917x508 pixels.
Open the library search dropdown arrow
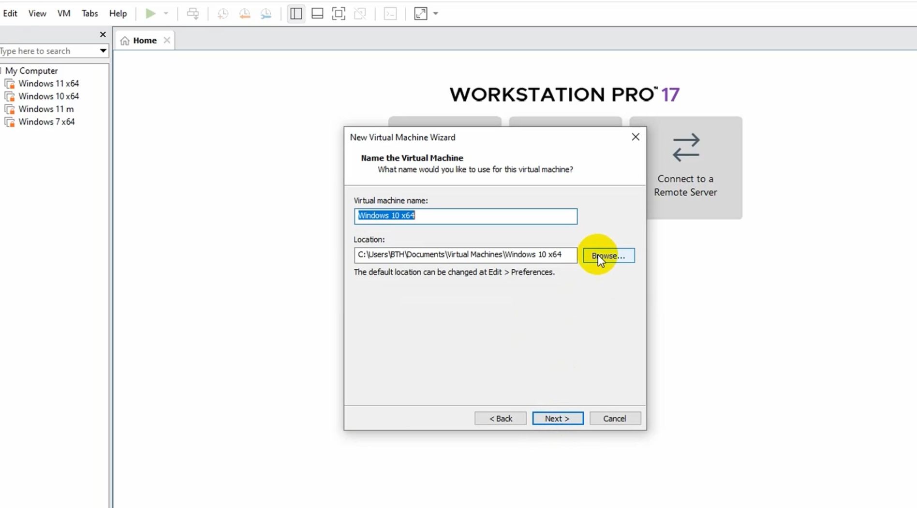pos(103,51)
